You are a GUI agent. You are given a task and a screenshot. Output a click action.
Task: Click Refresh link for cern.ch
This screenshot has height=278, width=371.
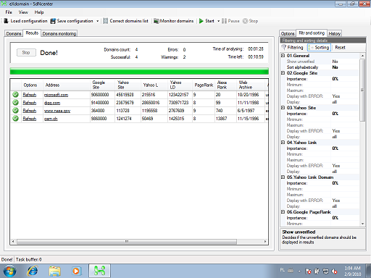coord(30,119)
